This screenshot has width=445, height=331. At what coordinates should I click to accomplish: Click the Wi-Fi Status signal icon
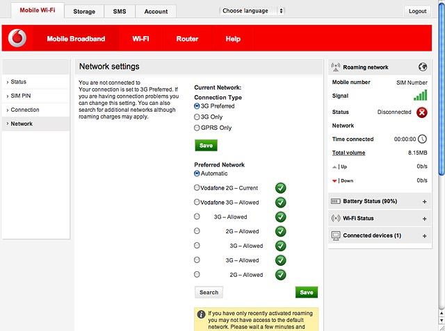[x=335, y=219]
